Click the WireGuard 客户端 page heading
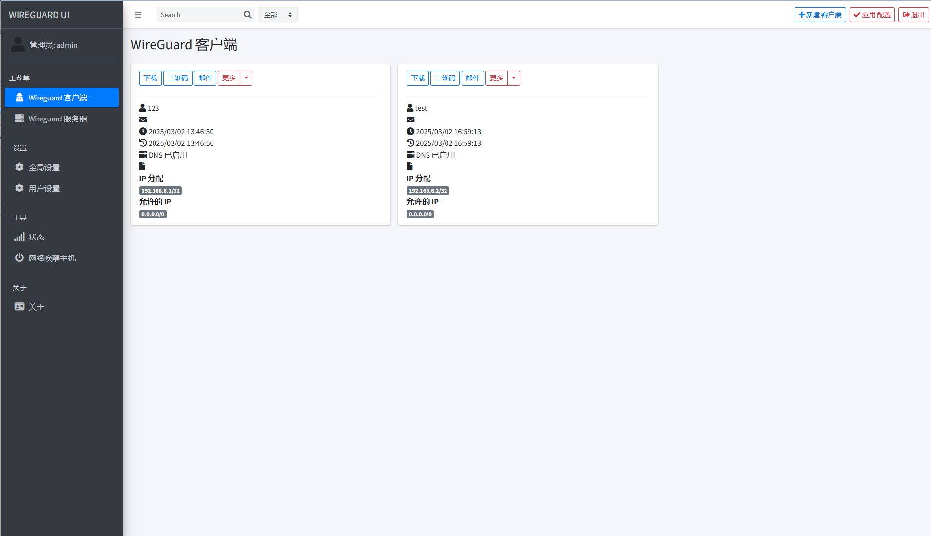The height and width of the screenshot is (536, 931). click(x=184, y=45)
